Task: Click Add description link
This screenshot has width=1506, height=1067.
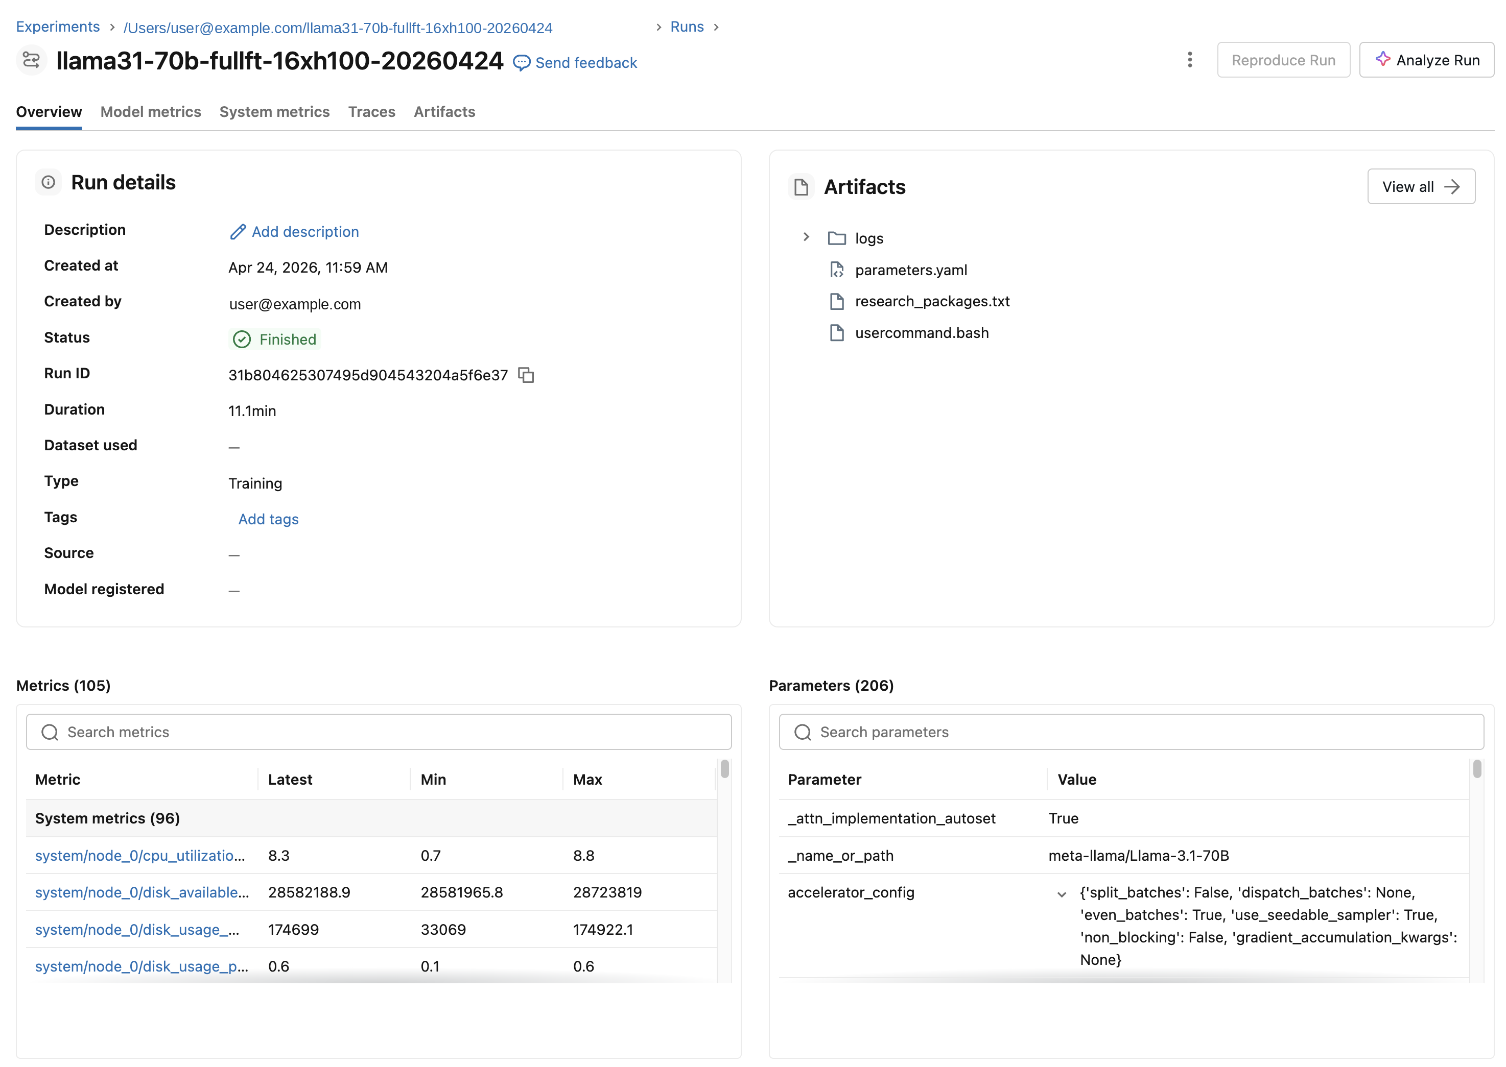Action: (305, 232)
